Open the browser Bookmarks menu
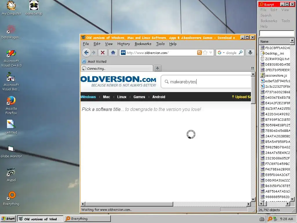The height and width of the screenshot is (223, 297). coord(143,44)
